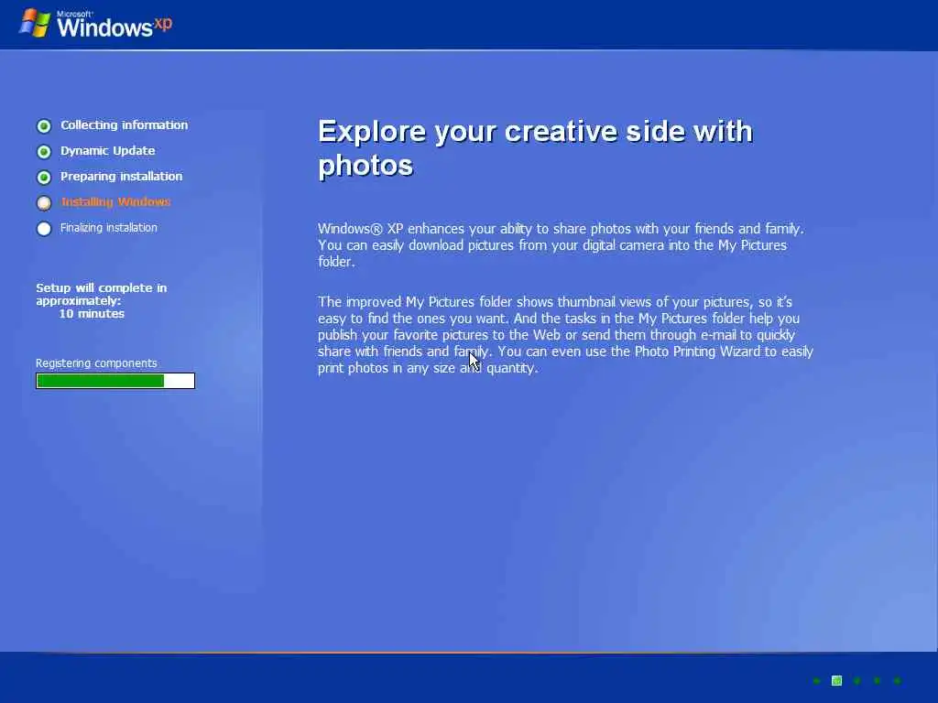Click the 'Windows xp' title text
The height and width of the screenshot is (703, 938).
coord(115,26)
